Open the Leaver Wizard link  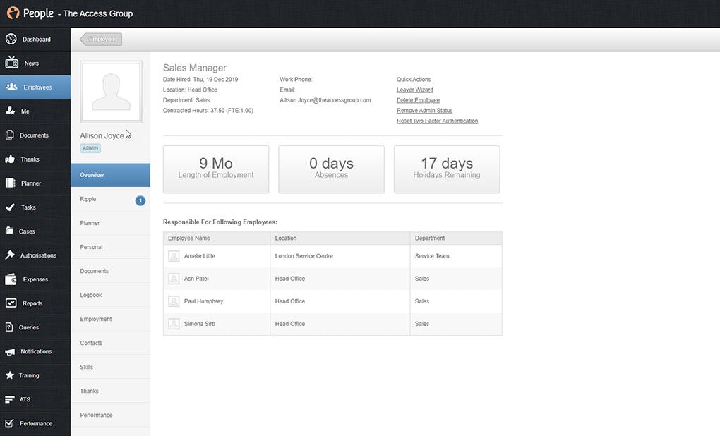415,90
